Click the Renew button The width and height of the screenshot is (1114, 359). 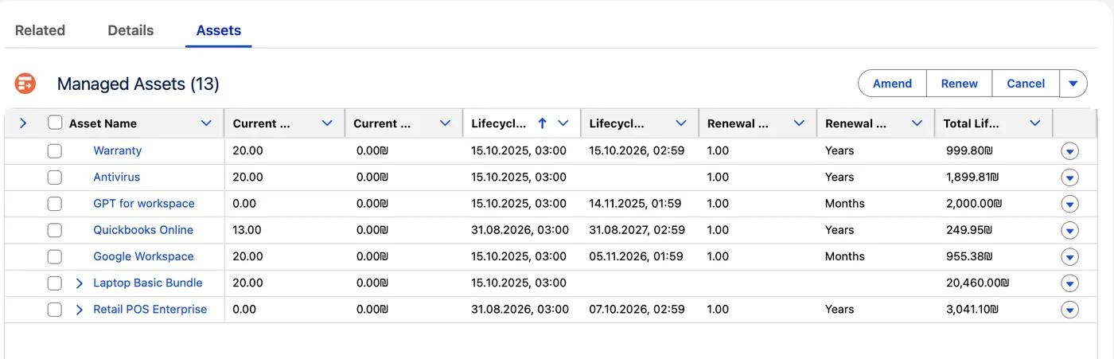[960, 83]
